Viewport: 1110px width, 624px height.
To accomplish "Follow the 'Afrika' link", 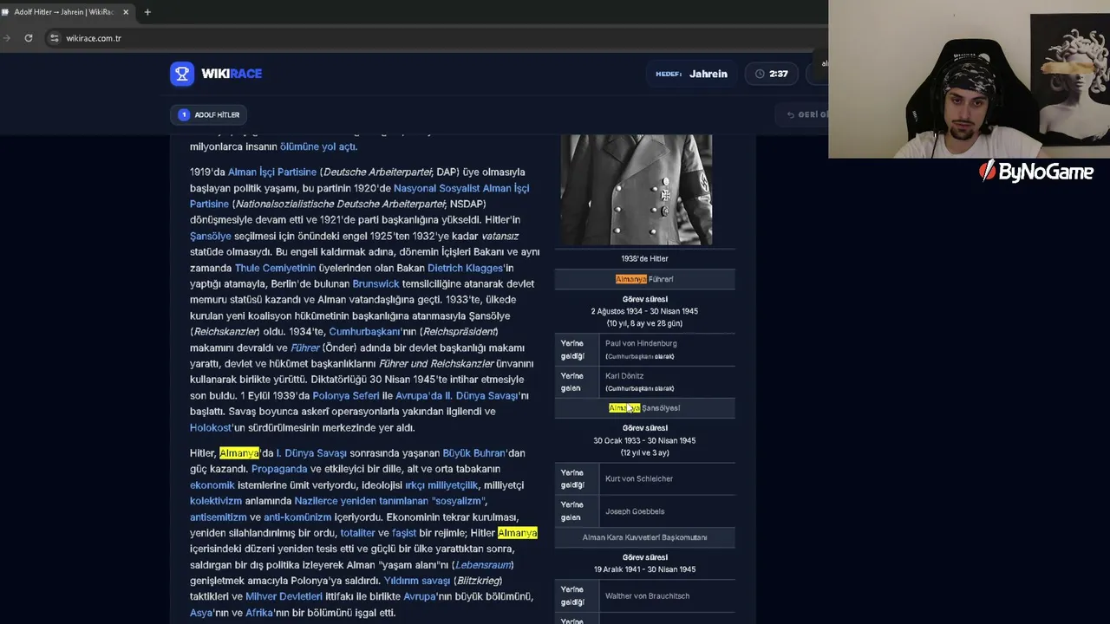I will point(260,613).
